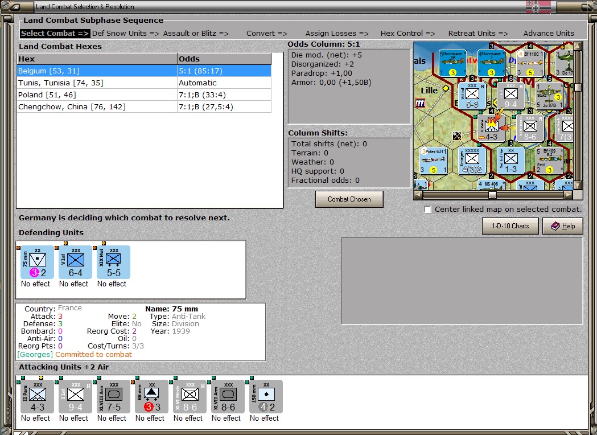Select the defending 75 mm anti-tank unit
597x435 pixels.
38,262
